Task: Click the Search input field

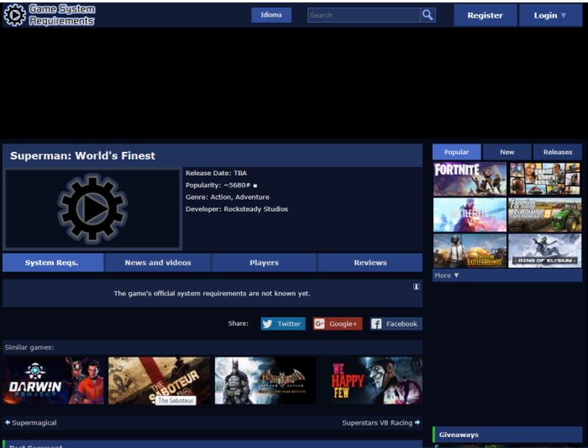Action: pos(364,15)
